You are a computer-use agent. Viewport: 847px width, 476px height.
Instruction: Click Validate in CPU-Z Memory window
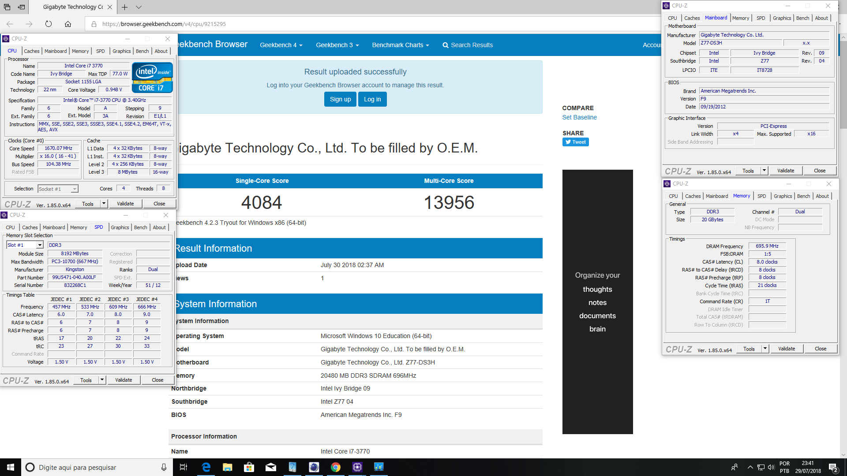787,349
